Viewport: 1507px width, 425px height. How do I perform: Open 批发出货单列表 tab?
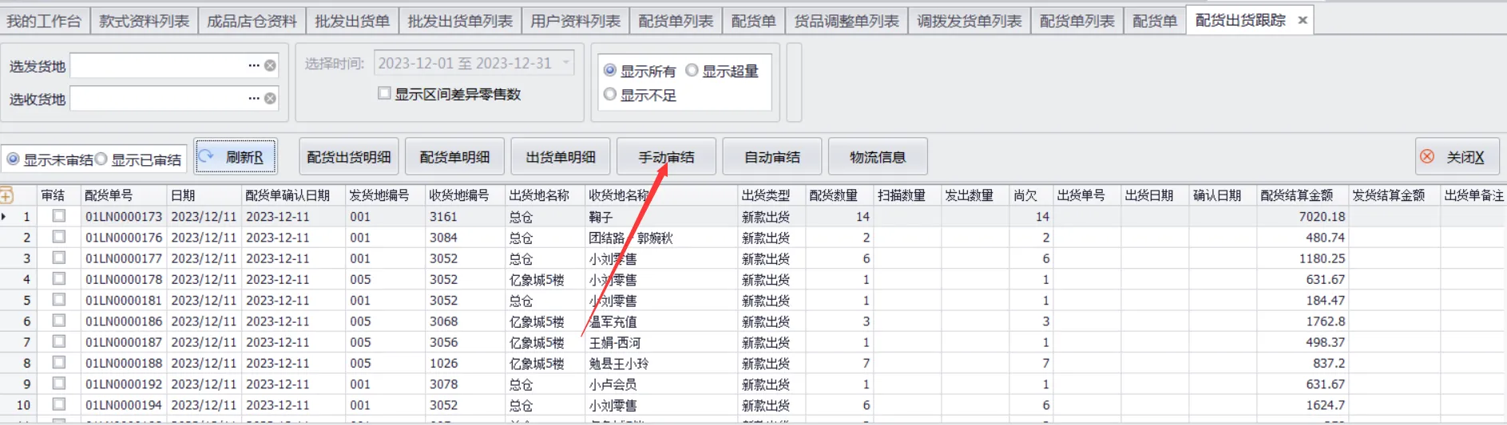click(460, 21)
